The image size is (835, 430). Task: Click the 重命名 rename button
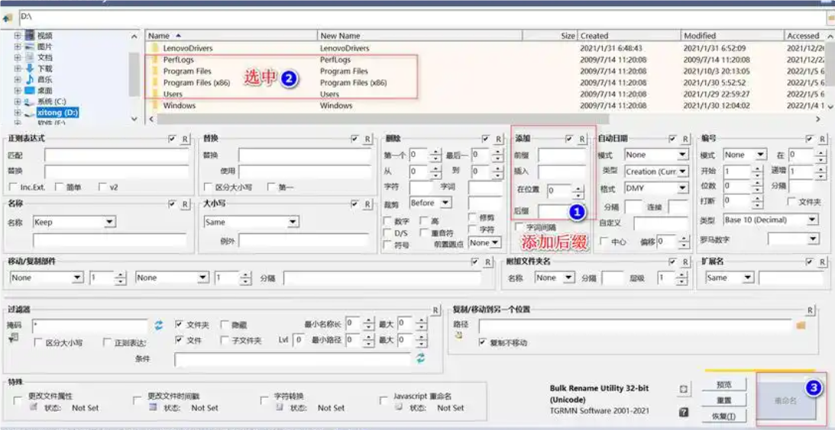coord(785,400)
